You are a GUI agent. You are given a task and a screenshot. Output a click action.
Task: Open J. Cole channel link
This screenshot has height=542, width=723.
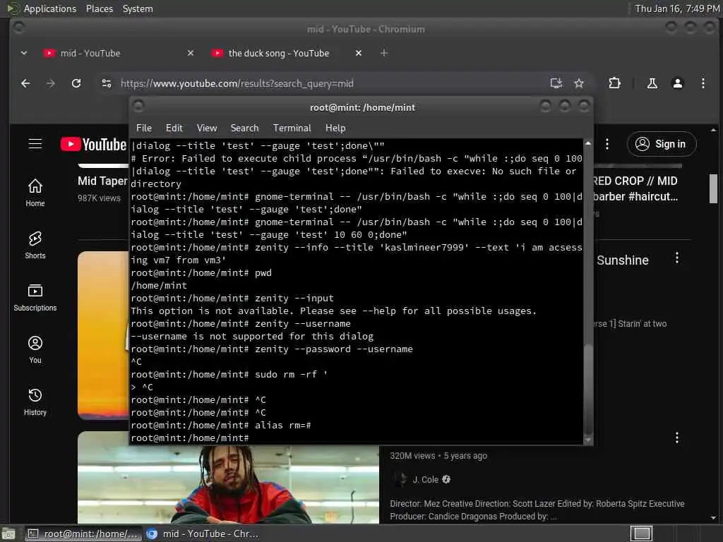(x=426, y=479)
